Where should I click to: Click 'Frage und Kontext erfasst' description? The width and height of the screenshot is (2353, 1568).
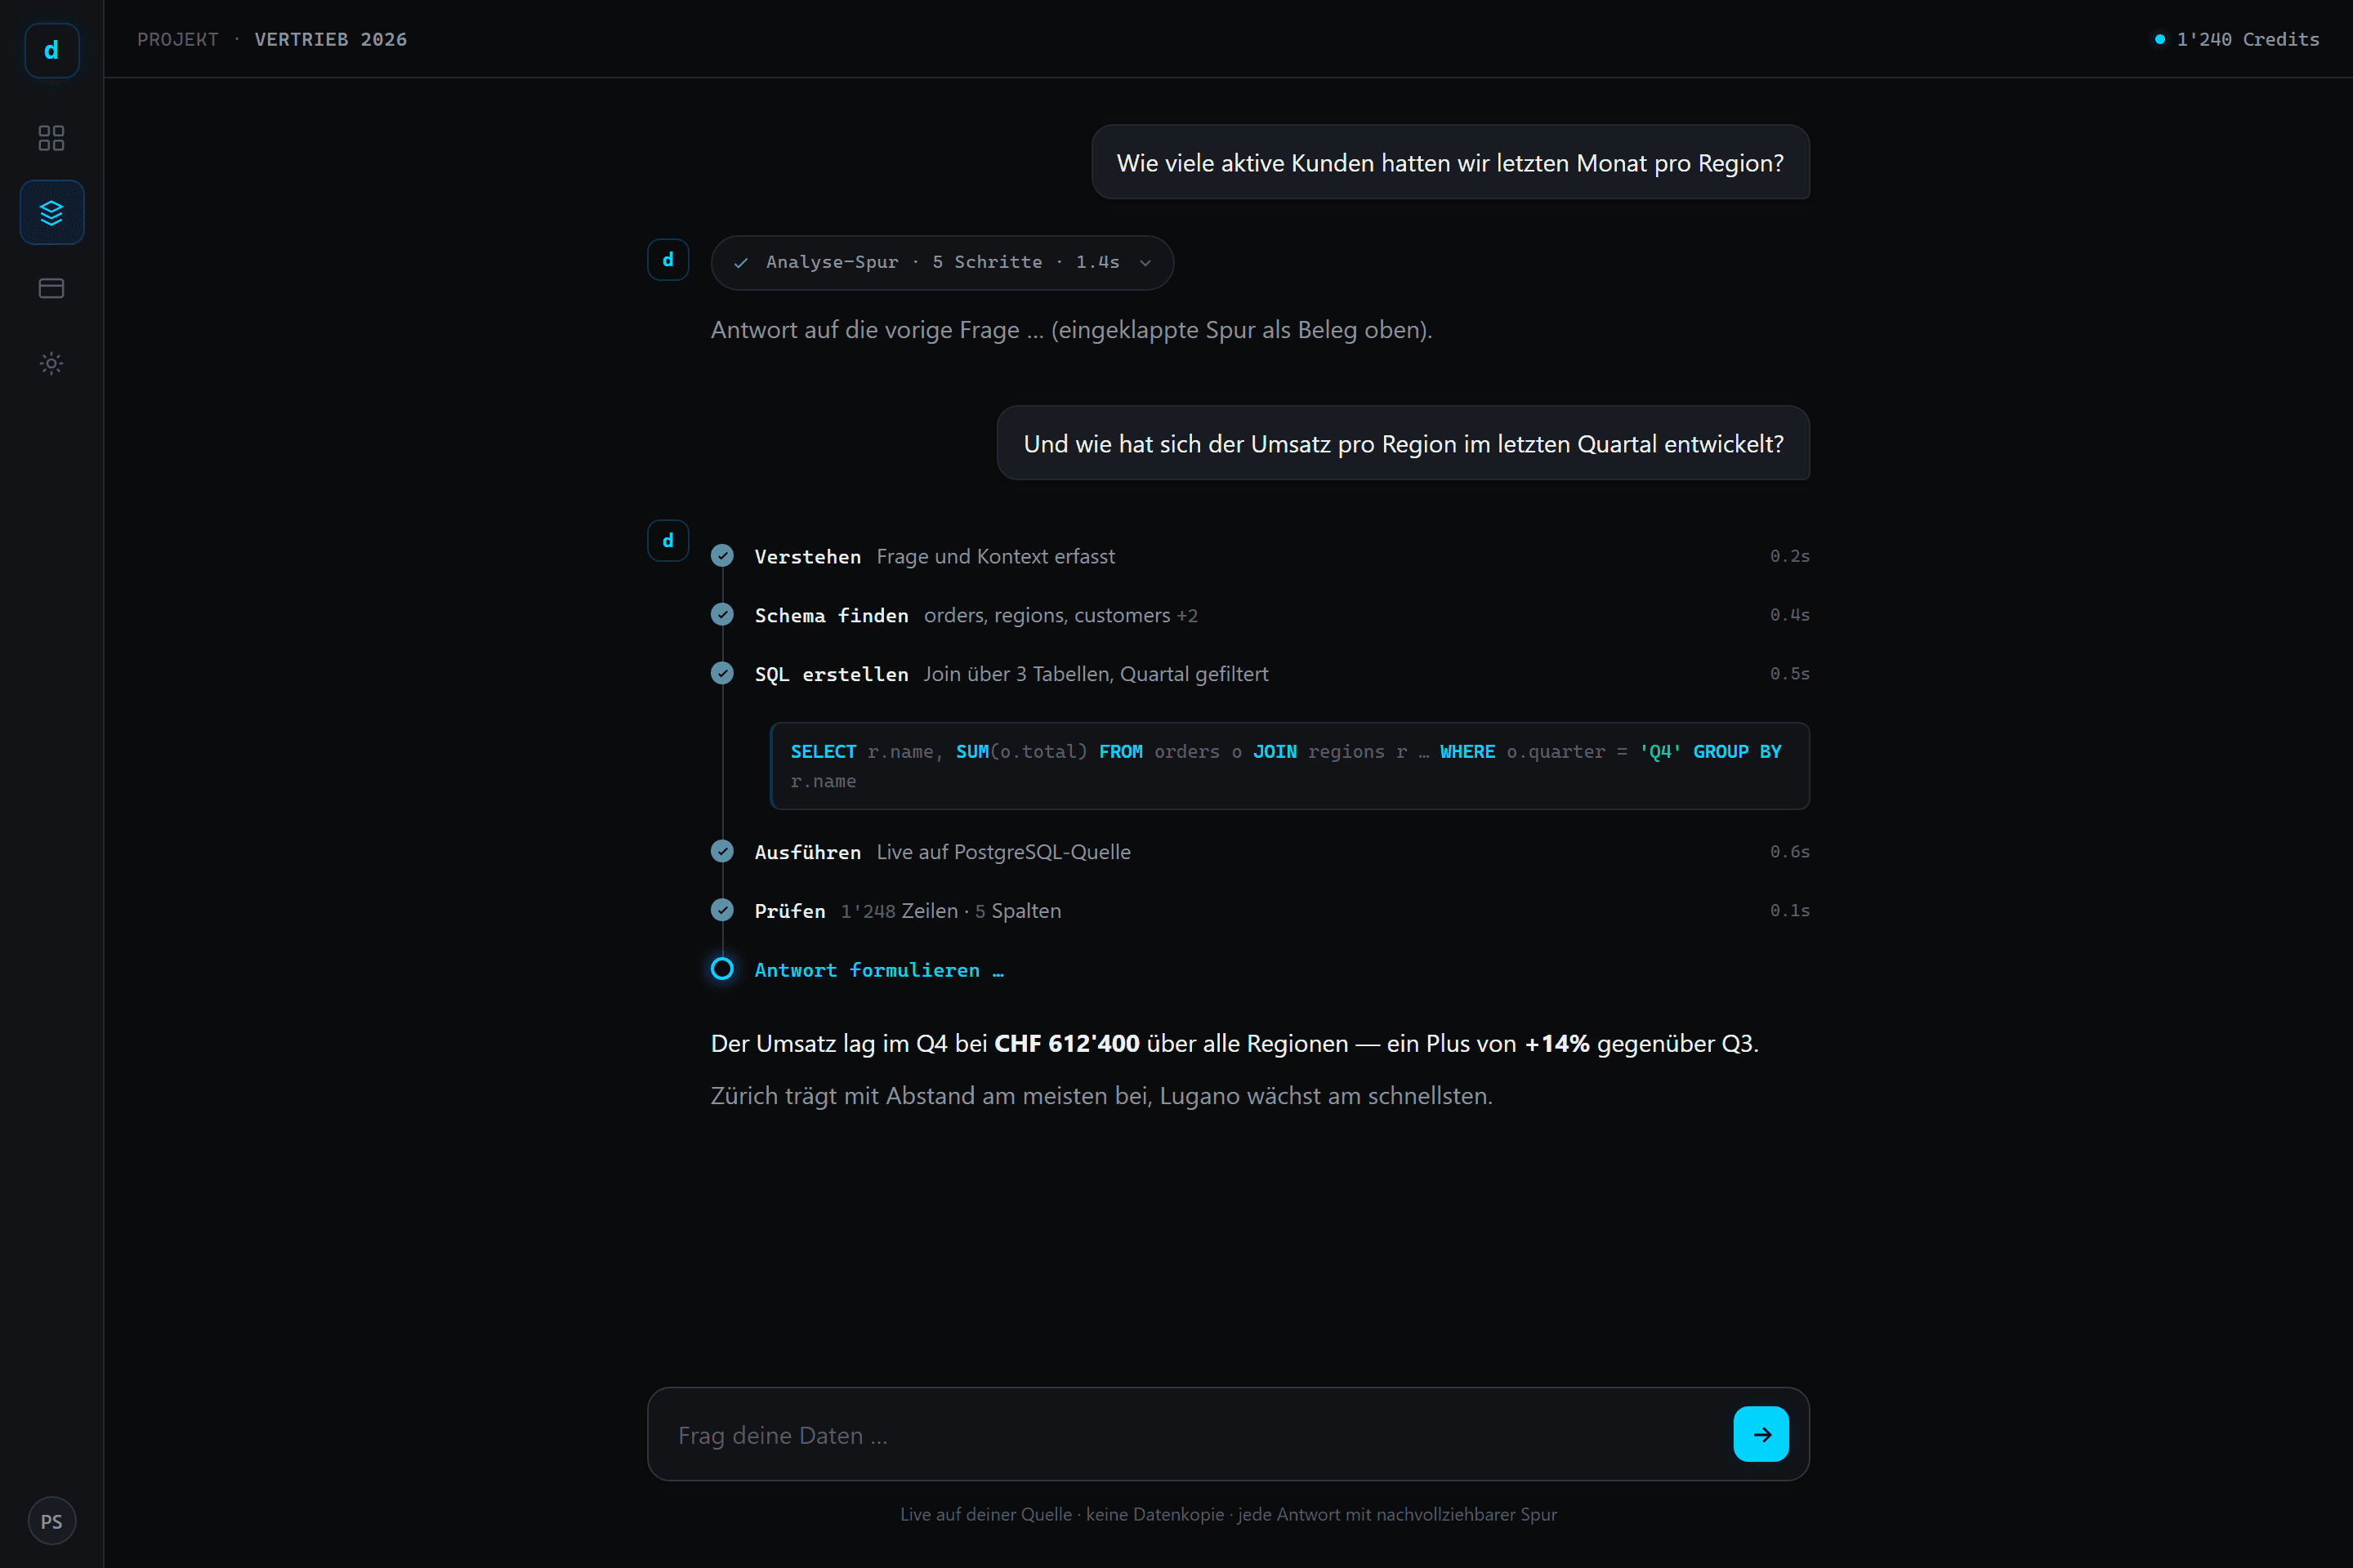point(995,556)
